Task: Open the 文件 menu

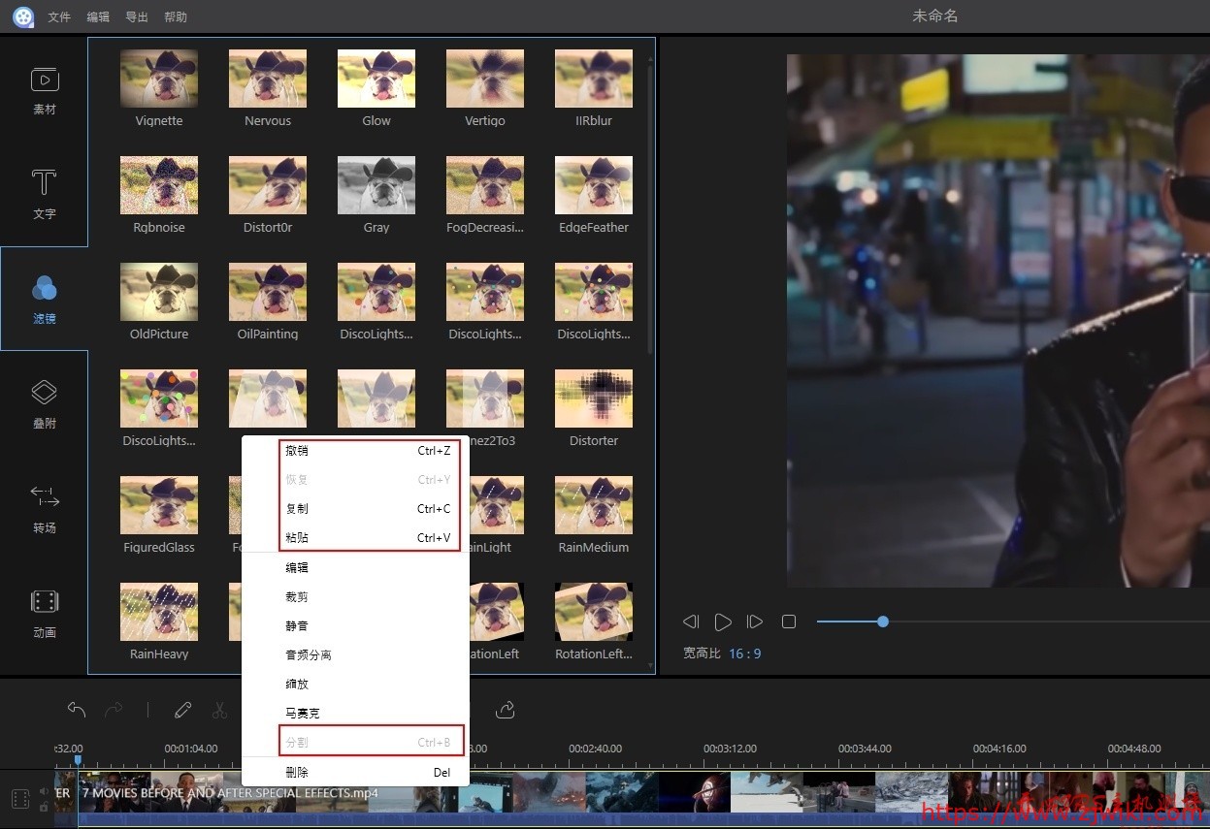Action: (x=59, y=17)
